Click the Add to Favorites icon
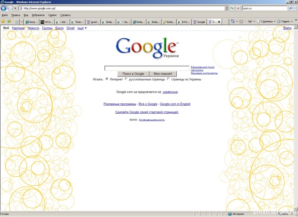This screenshot has width=298, height=217. 9,21
